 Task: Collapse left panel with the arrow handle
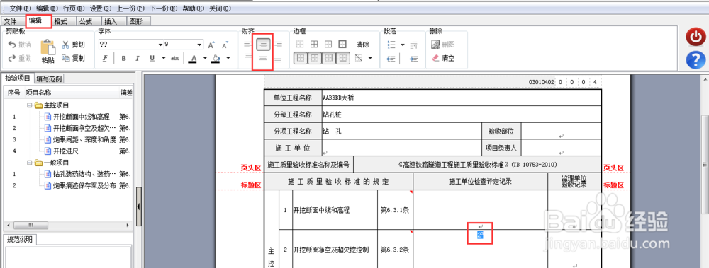point(138,206)
